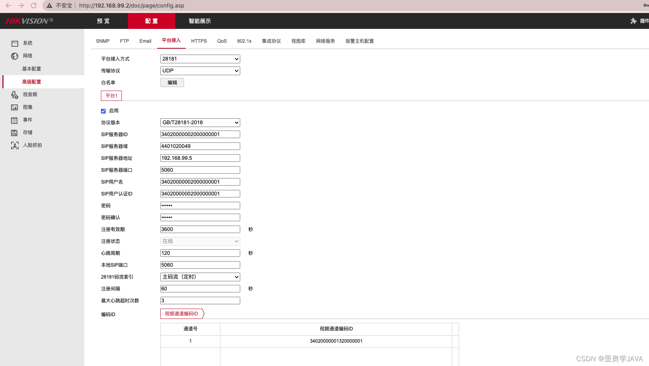Open the 视图库 tab
The height and width of the screenshot is (366, 649).
tap(298, 41)
